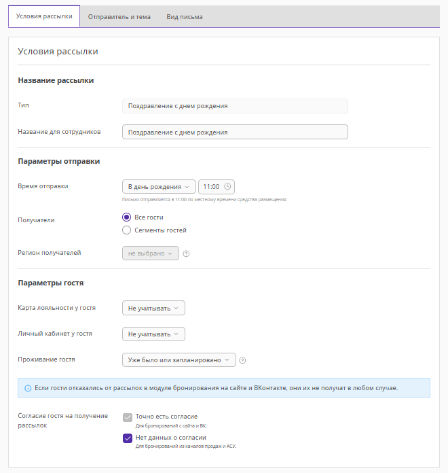This screenshot has height=473, width=448.
Task: Open personal account 'Не учитывать' dropdown
Action: (153, 334)
